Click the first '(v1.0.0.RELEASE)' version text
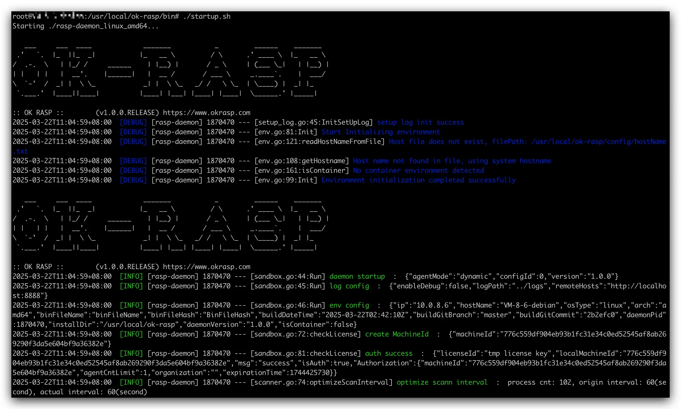The width and height of the screenshot is (681, 409). [x=127, y=113]
